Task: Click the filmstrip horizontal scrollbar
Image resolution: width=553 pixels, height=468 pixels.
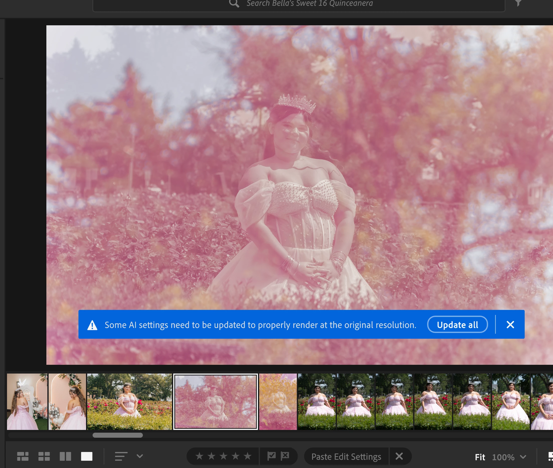Action: click(118, 435)
